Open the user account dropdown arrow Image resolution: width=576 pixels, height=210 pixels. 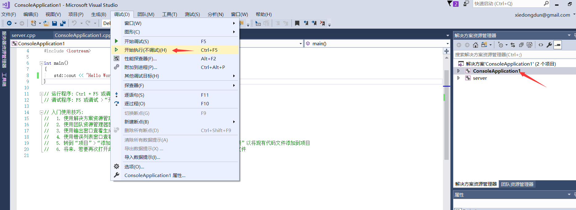pyautogui.click(x=574, y=14)
